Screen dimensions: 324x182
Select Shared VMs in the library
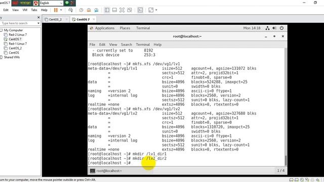coord(12,57)
